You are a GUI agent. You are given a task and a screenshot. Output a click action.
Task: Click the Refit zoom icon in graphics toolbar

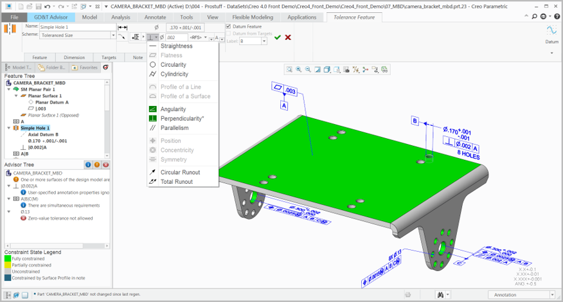(x=289, y=69)
